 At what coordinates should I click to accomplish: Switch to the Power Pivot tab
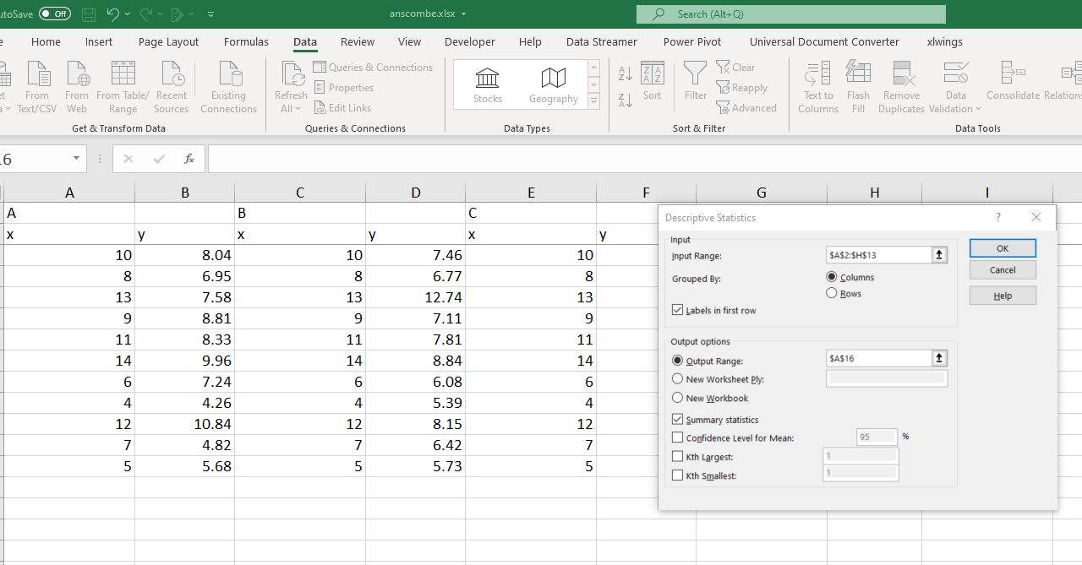pyautogui.click(x=692, y=41)
